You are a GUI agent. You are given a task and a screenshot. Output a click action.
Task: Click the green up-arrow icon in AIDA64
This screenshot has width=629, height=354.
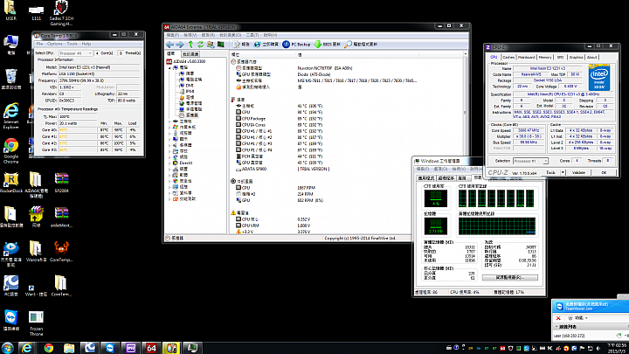point(191,45)
